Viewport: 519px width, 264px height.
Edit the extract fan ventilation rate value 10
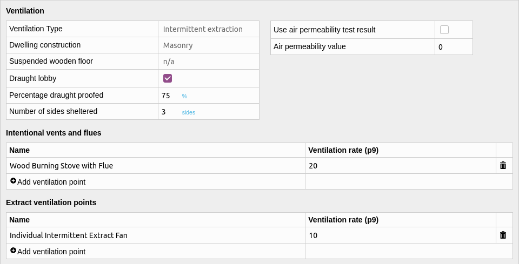[401, 235]
